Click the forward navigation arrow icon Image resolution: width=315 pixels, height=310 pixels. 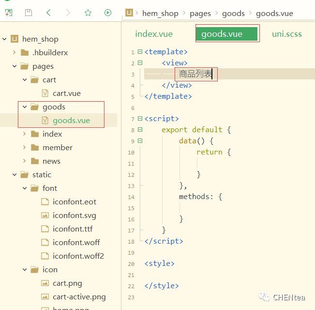tap(68, 13)
